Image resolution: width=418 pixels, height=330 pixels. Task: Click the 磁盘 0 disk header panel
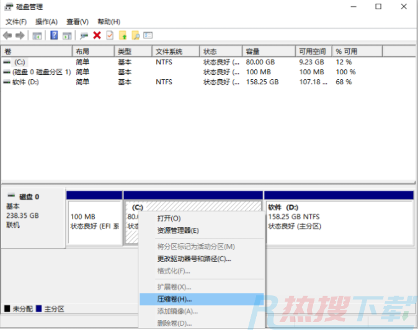click(33, 218)
